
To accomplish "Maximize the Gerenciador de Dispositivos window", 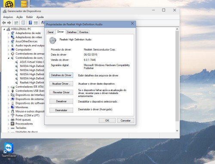I will pos(163,10).
